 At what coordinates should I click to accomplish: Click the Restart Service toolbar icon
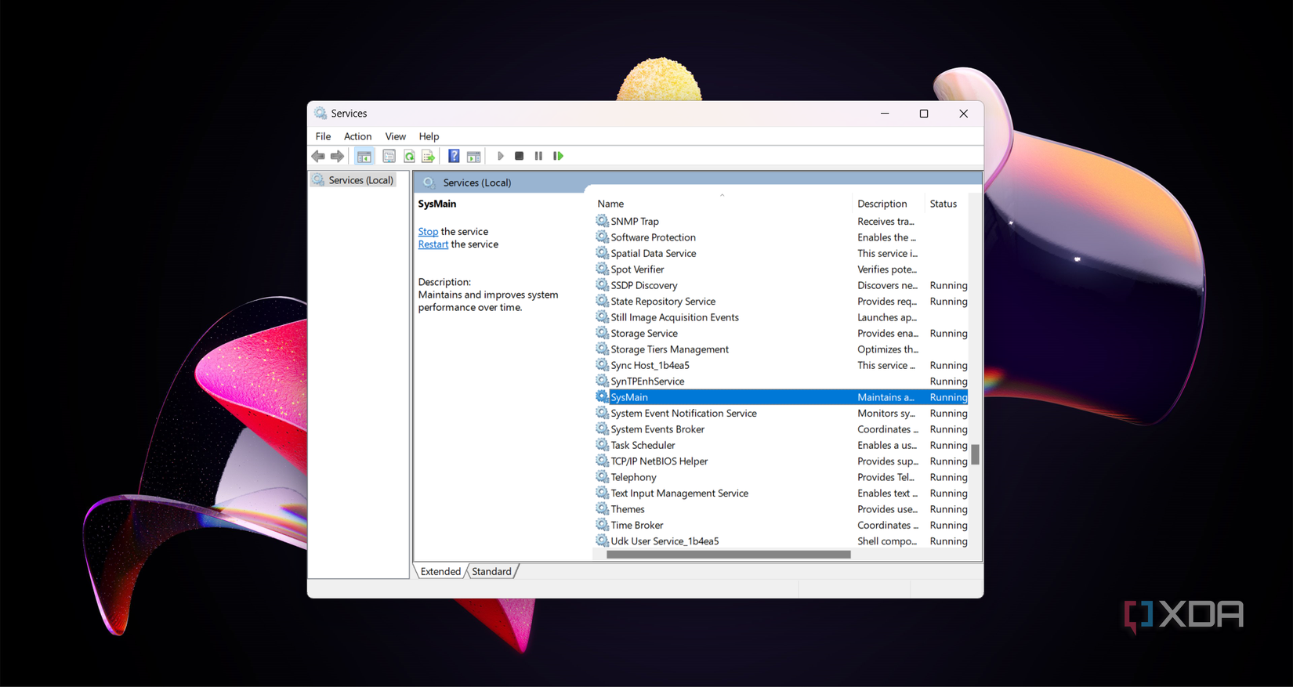[x=558, y=156]
